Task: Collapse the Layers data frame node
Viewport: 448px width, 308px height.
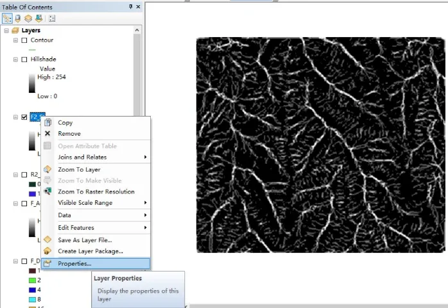Action: click(6, 31)
